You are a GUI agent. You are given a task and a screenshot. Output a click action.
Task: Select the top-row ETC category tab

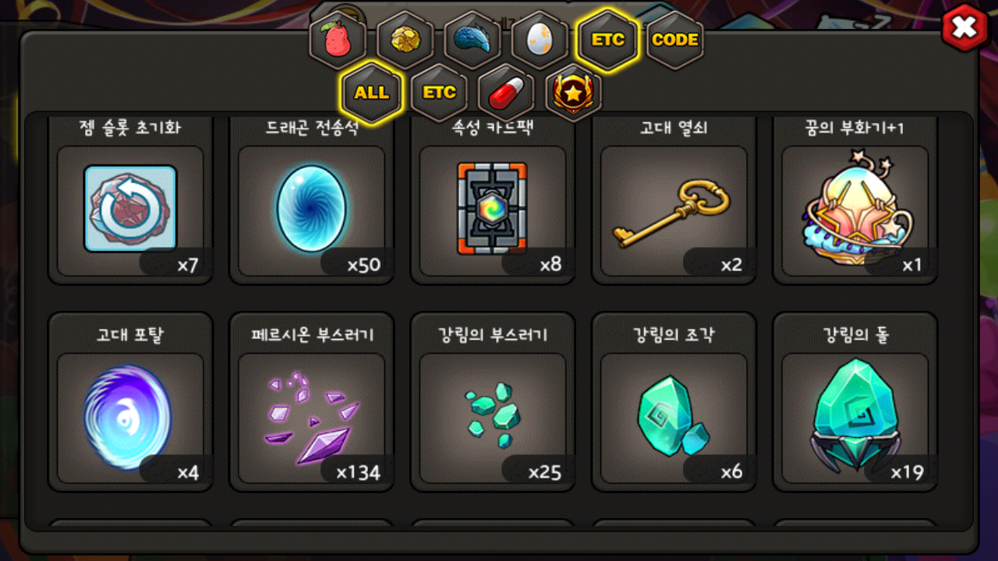pos(607,40)
